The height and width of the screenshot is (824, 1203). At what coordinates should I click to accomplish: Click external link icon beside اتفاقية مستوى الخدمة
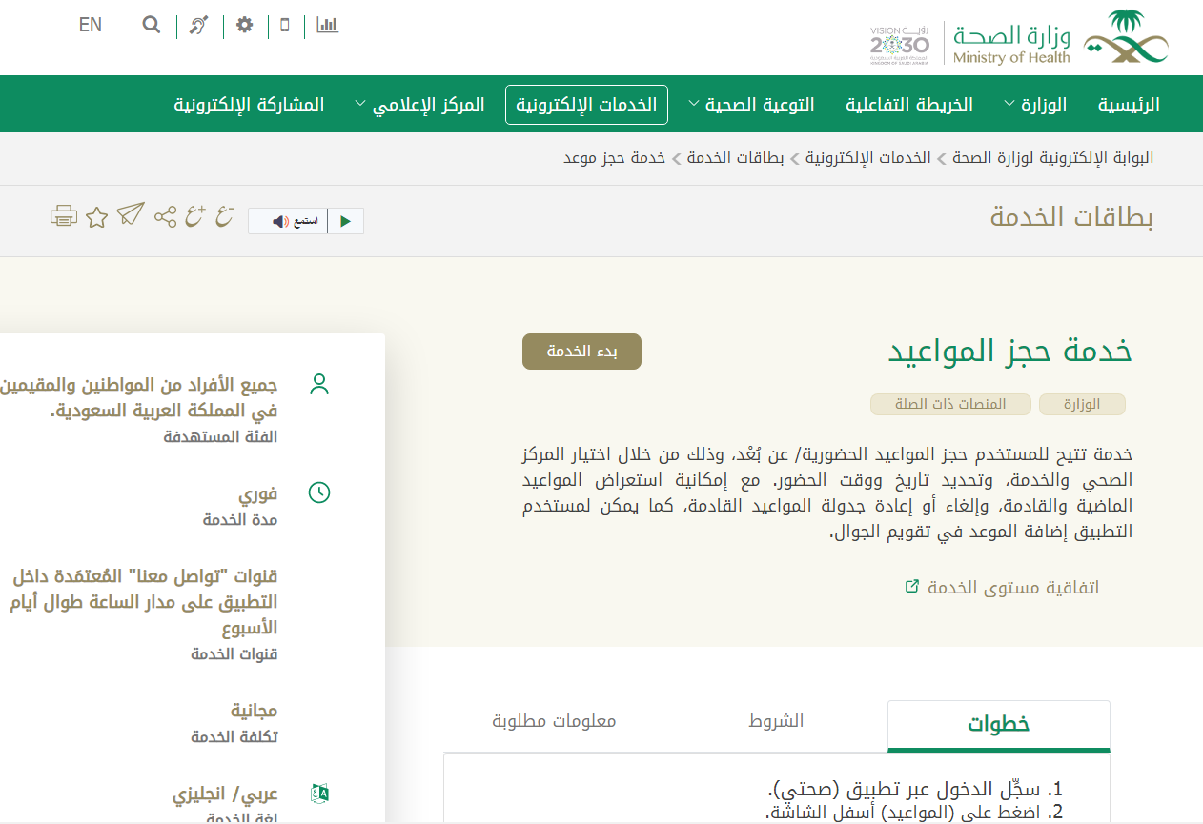tap(912, 586)
